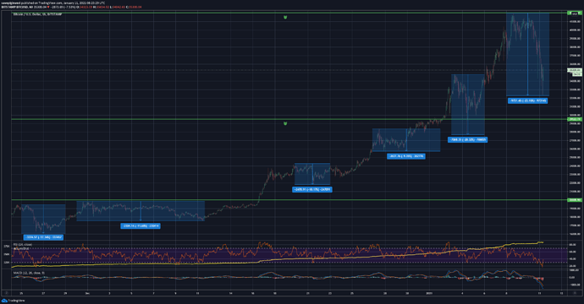Screen dimensions: 584x304
Task: Click the published on TradingView.com header text
Action: 52,3
